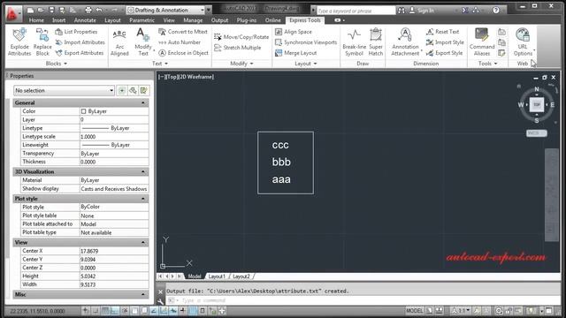Viewport: 566px width, 318px height.
Task: Click the Color ByLayer swatch field
Action: point(114,111)
